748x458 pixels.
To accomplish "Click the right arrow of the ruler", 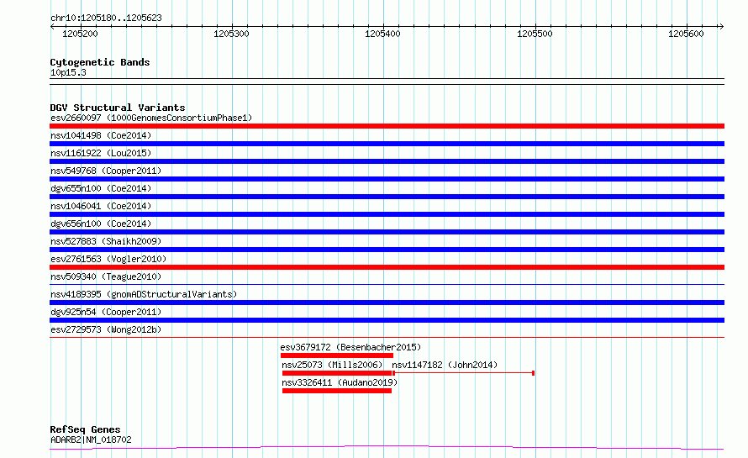I will coord(722,26).
